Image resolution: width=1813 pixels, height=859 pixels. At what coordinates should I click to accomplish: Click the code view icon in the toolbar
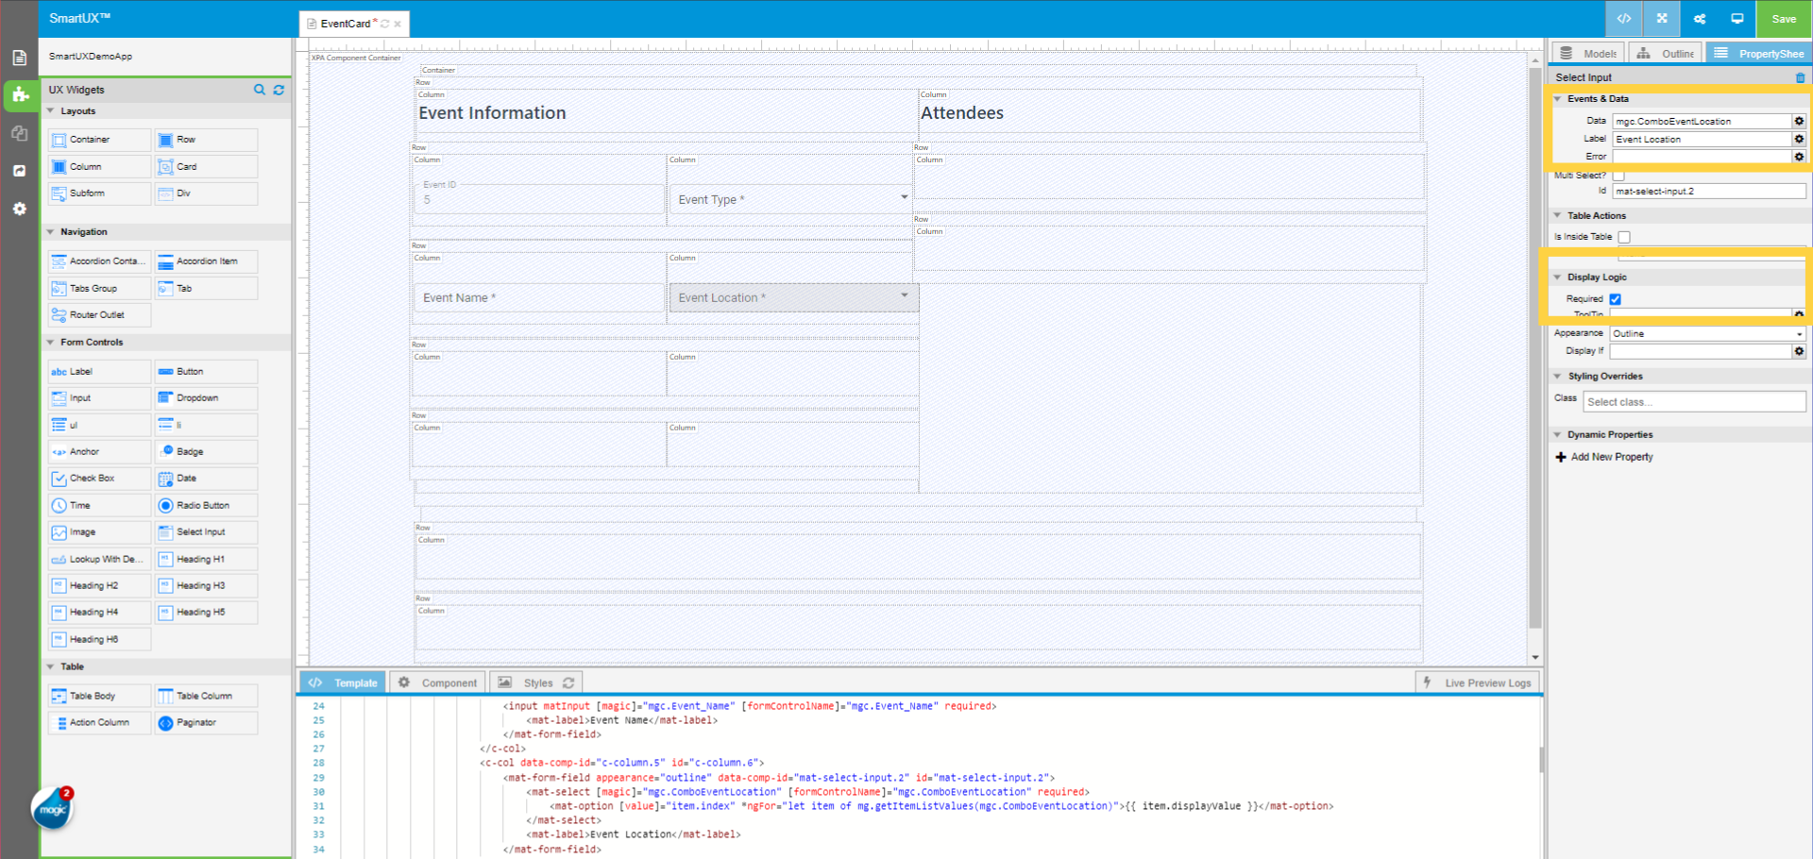(1622, 18)
